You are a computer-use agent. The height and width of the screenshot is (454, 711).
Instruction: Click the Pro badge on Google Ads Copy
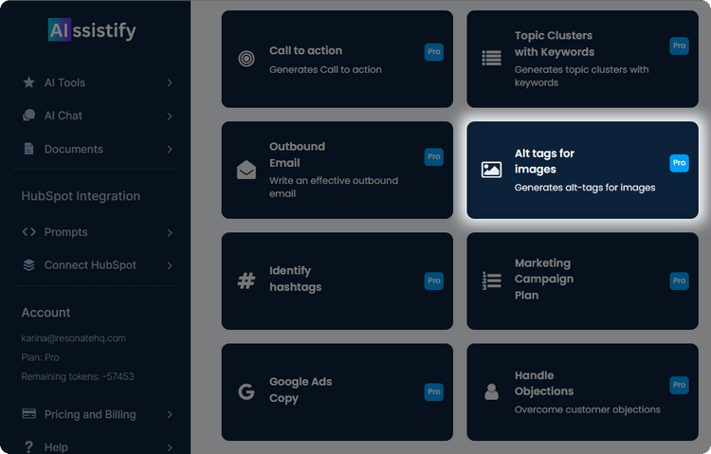(433, 390)
